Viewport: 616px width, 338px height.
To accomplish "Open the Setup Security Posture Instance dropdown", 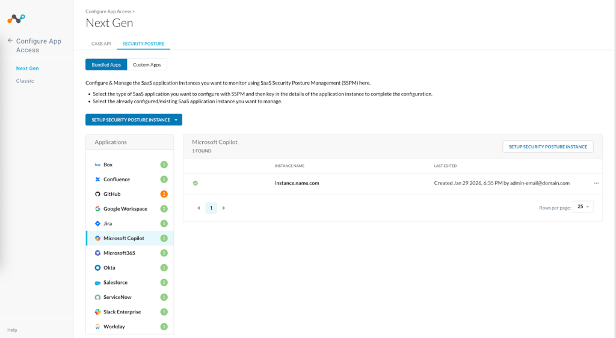I will pyautogui.click(x=134, y=119).
